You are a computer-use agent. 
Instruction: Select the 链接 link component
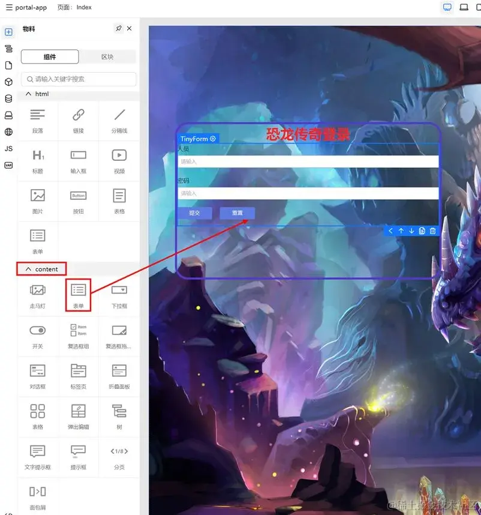(79, 121)
